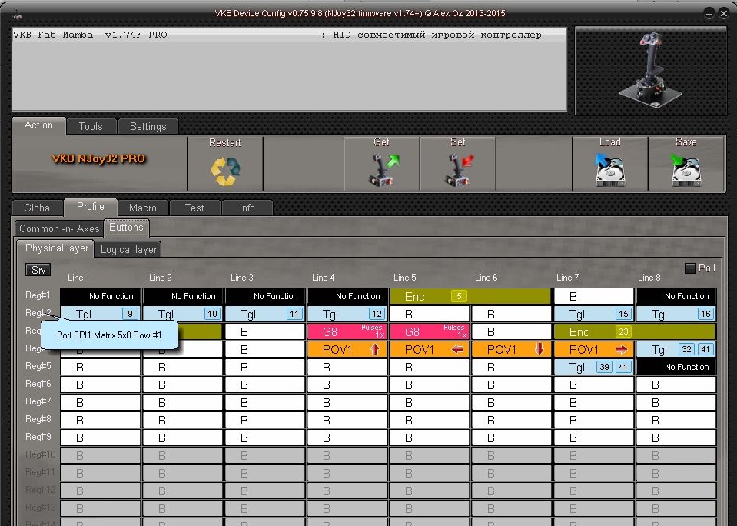The width and height of the screenshot is (737, 526).
Task: Open the Action tab
Action: (38, 125)
